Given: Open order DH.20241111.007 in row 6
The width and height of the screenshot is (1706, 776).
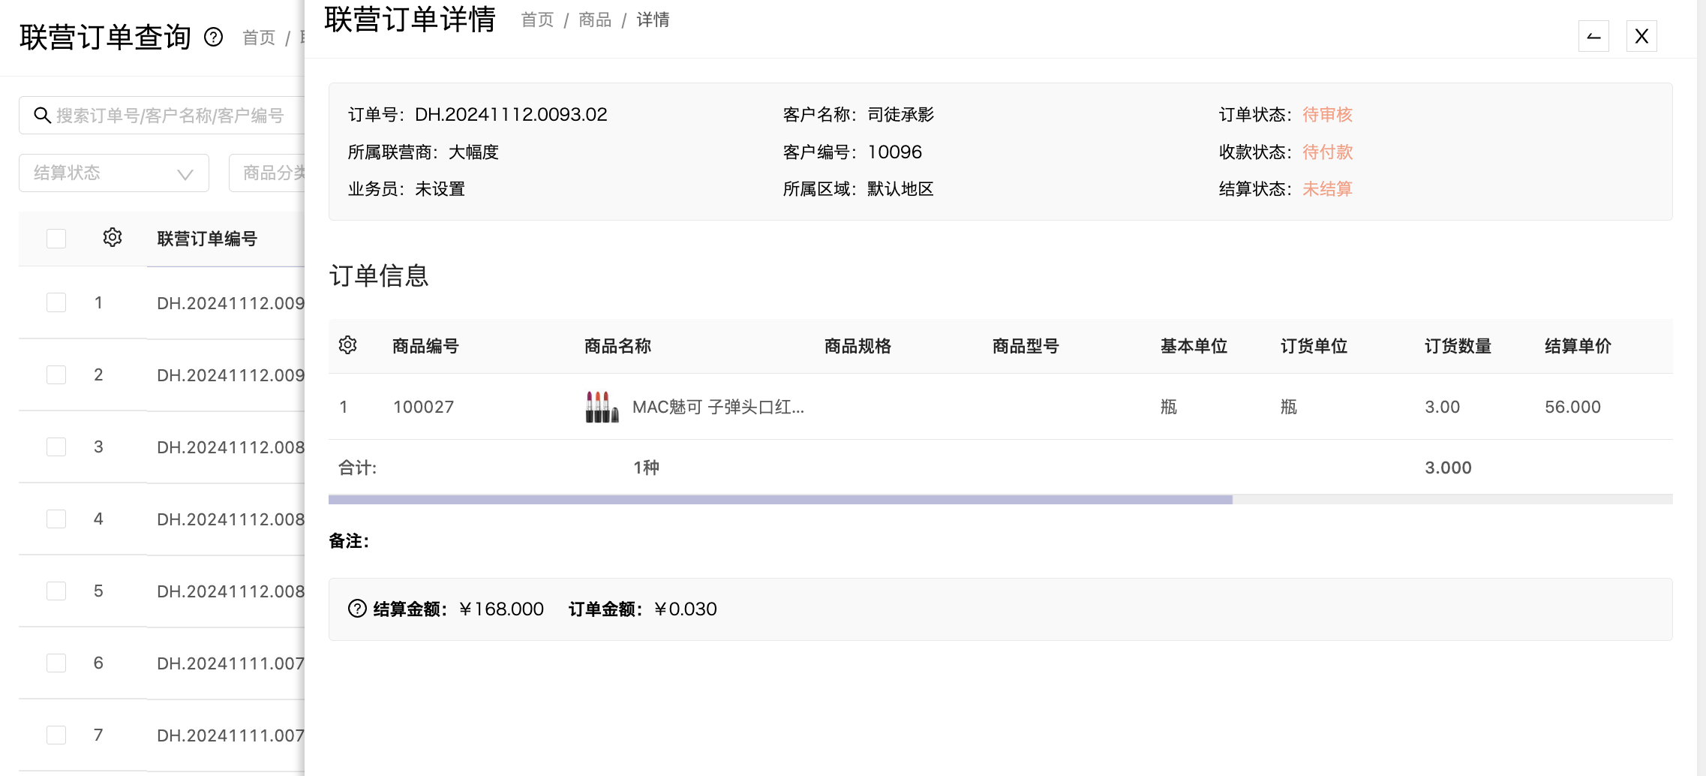Looking at the screenshot, I should [230, 663].
